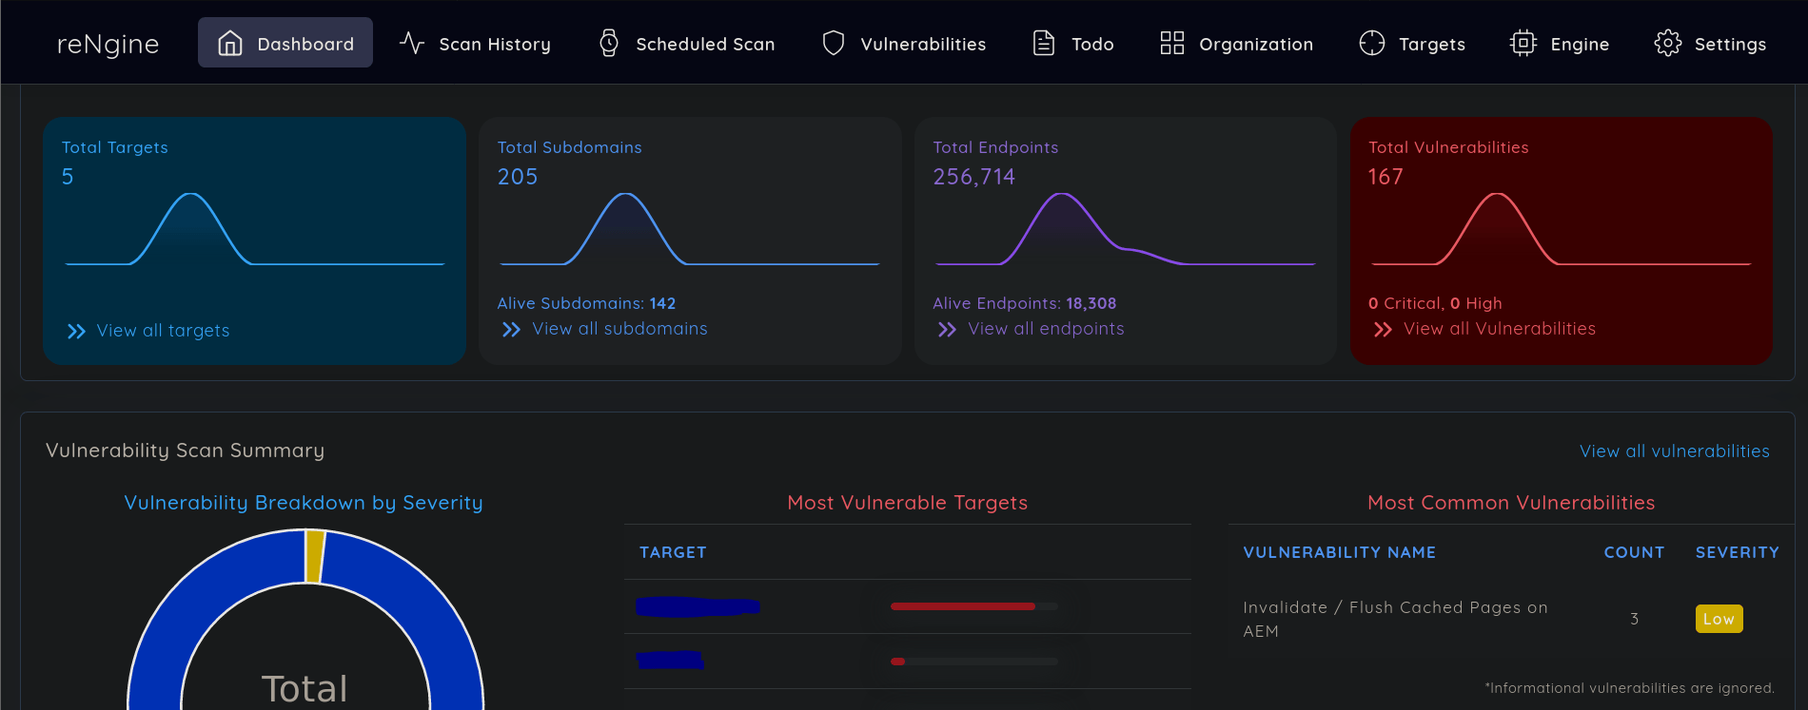Viewport: 1808px width, 710px height.
Task: Click red double chevron beside View all Vulnerabilities
Action: (1383, 329)
